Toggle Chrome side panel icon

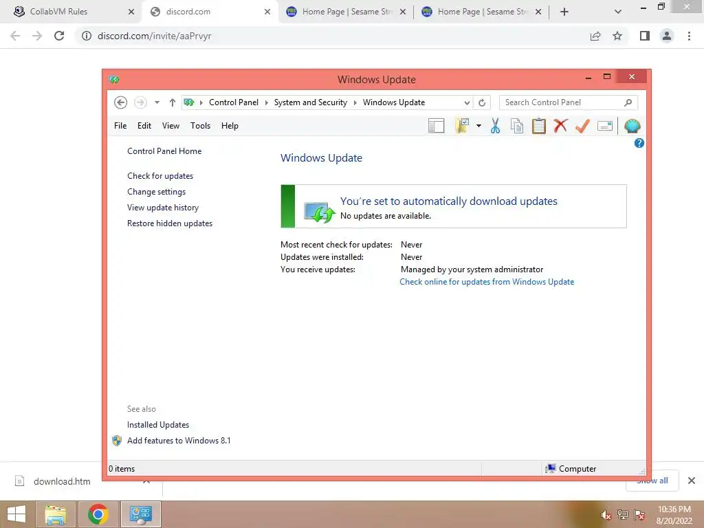coord(645,36)
